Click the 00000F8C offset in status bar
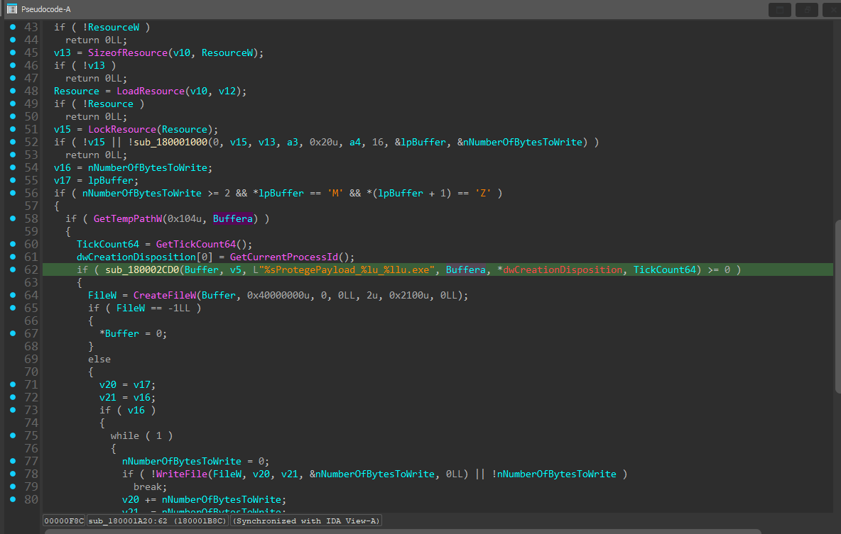The height and width of the screenshot is (534, 841). (x=64, y=521)
